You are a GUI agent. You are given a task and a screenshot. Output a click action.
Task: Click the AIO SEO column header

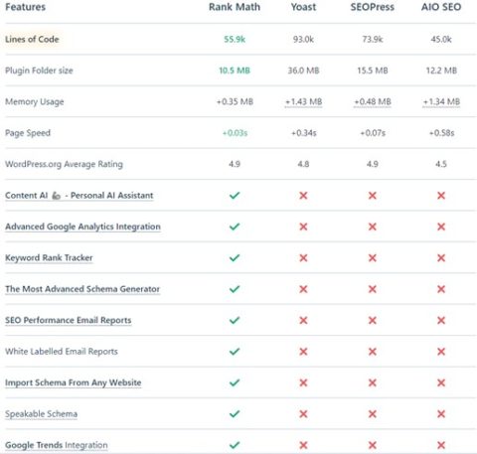point(441,7)
